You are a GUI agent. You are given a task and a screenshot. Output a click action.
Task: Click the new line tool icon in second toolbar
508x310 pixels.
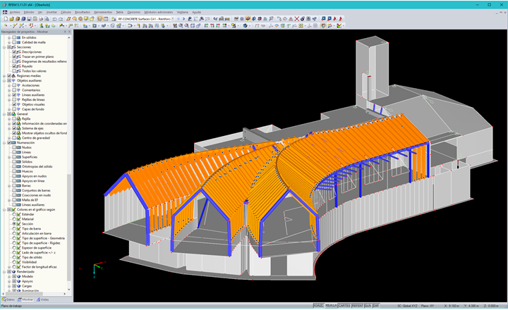point(15,25)
